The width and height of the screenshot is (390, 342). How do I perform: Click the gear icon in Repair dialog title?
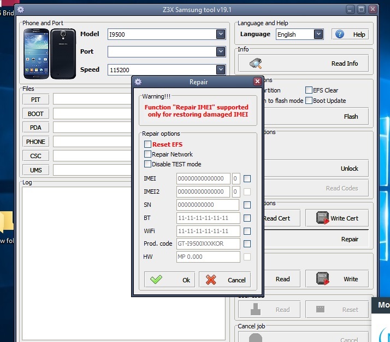click(138, 82)
